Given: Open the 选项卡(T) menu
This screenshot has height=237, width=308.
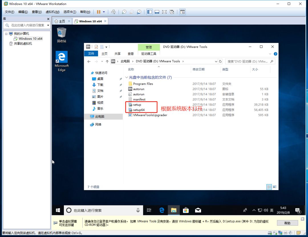Looking at the screenshot, I should coord(70,12).
